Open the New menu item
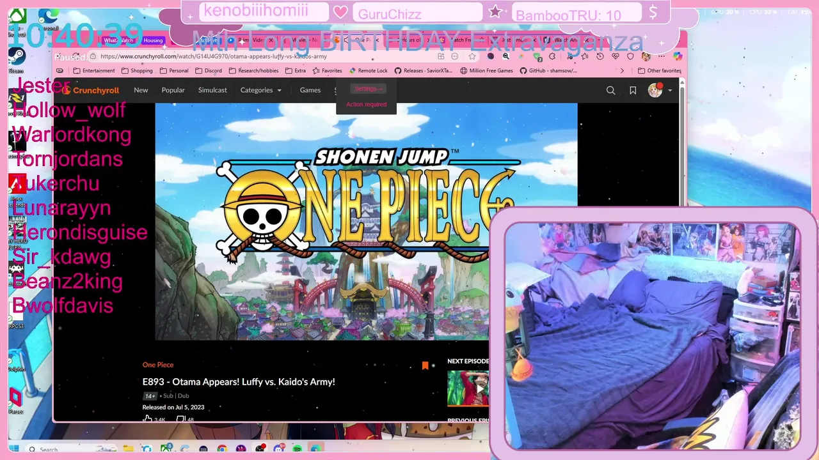Screen dimensions: 819x460 141,90
